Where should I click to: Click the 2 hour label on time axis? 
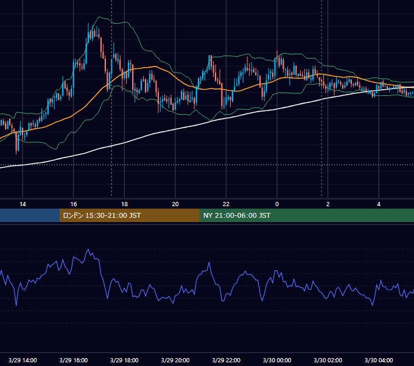pos(328,204)
